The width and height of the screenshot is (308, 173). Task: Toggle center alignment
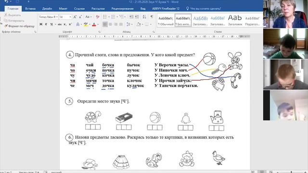click(110, 25)
